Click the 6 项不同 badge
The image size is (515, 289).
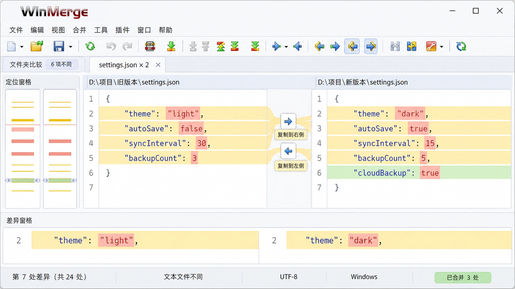(61, 64)
